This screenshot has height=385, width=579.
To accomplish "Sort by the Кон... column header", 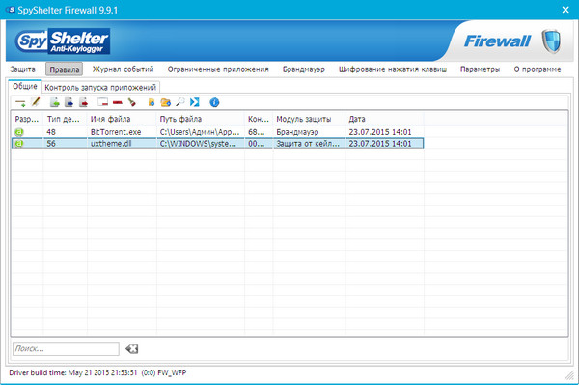I will pos(259,119).
